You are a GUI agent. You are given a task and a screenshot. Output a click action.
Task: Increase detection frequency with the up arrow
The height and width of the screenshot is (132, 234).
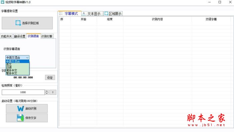point(47,91)
